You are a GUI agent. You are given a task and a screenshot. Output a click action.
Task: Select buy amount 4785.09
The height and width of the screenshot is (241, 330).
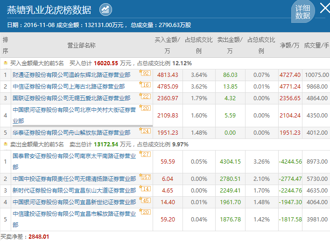[x=168, y=87]
